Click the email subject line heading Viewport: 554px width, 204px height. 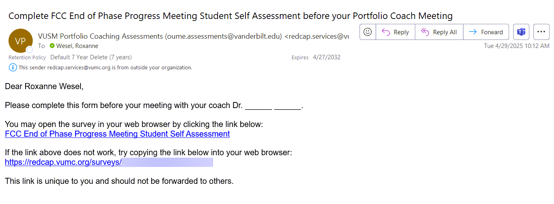coord(230,16)
